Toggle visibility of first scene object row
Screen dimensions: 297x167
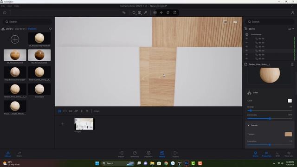[246, 39]
